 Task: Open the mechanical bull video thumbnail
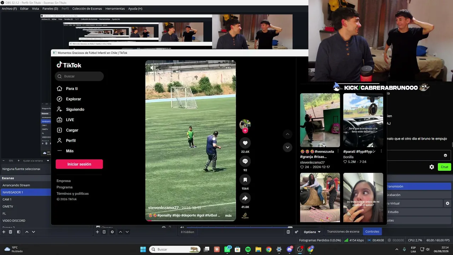320,197
